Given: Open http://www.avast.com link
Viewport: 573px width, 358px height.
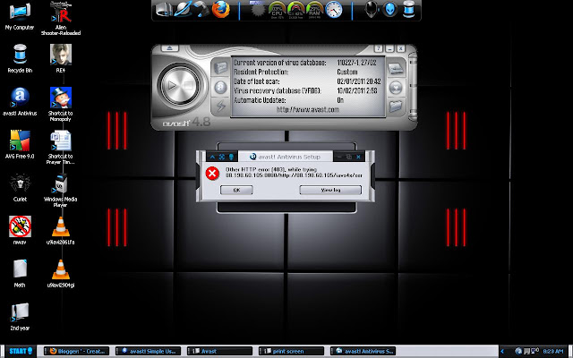Looking at the screenshot, I should pos(308,109).
